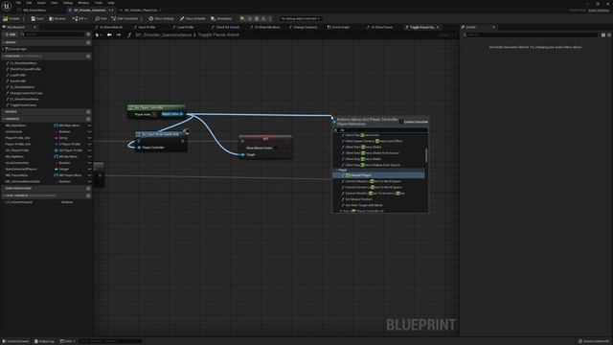The width and height of the screenshot is (613, 345).
Task: Open the Tools menu
Action: click(98, 3)
